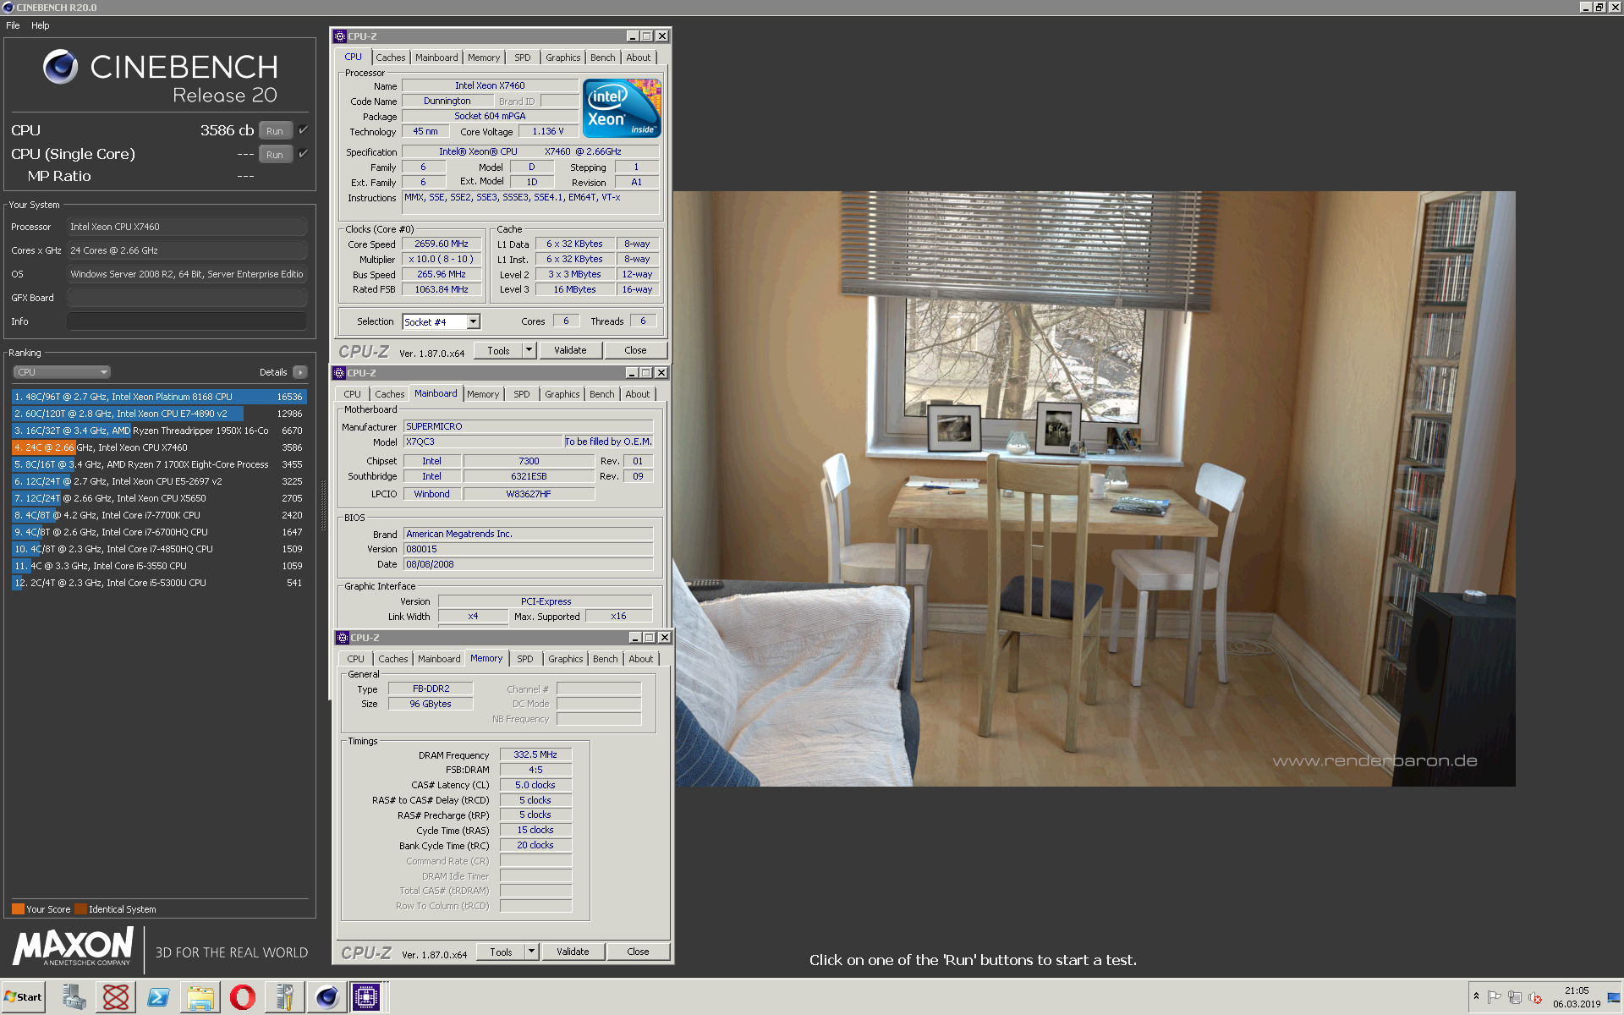
Task: Click the Cinebench taskbar icon
Action: pyautogui.click(x=326, y=996)
